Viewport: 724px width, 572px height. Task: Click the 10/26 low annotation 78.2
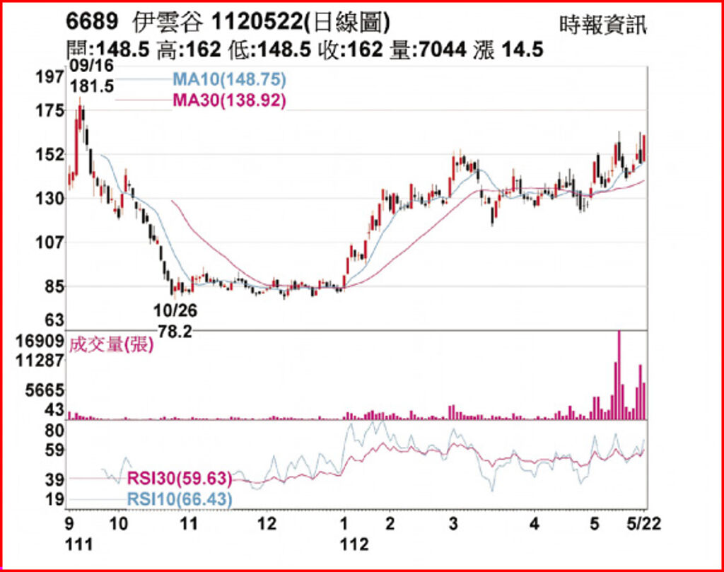click(177, 332)
